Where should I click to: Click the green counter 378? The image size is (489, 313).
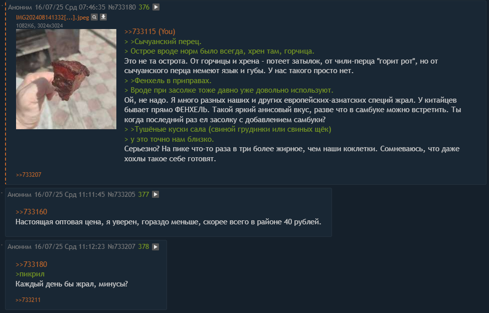click(x=143, y=247)
